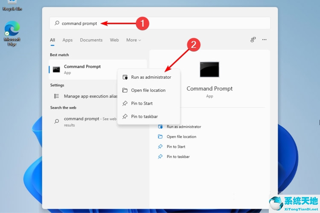The image size is (320, 213).
Task: Choose Open file location in the context menu
Action: click(148, 90)
